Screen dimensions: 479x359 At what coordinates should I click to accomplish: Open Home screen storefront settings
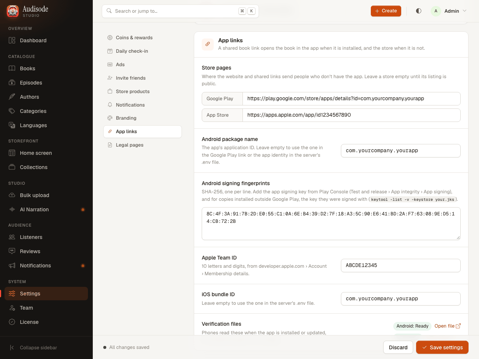[x=46, y=153]
